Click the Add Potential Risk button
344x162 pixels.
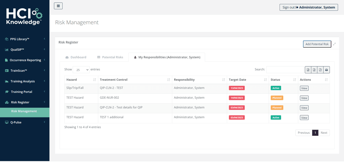pyautogui.click(x=317, y=44)
